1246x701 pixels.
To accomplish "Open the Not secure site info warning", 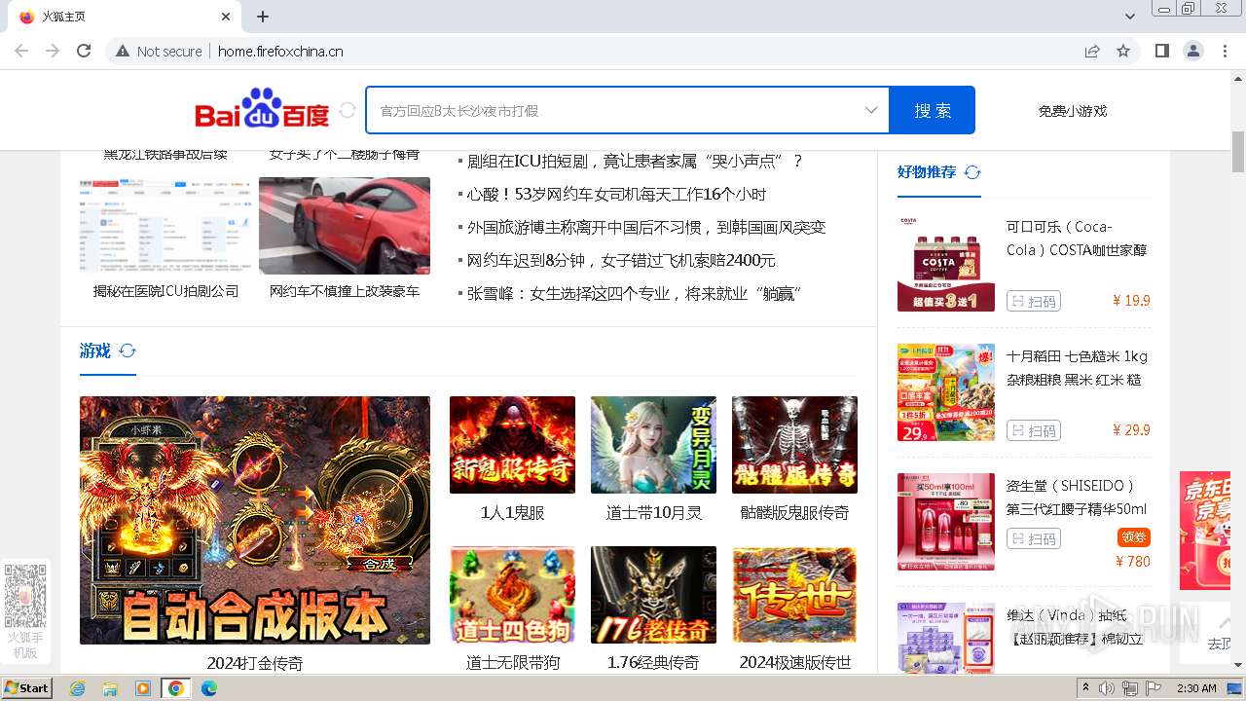I will (159, 52).
